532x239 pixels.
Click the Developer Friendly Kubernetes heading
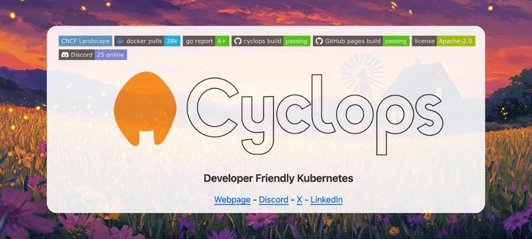(278, 179)
